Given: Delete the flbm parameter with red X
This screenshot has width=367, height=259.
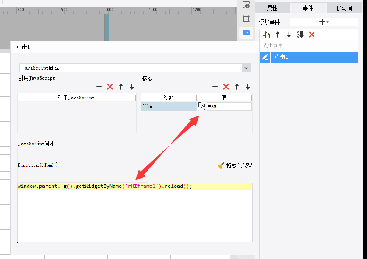Looking at the screenshot, I should pyautogui.click(x=226, y=87).
